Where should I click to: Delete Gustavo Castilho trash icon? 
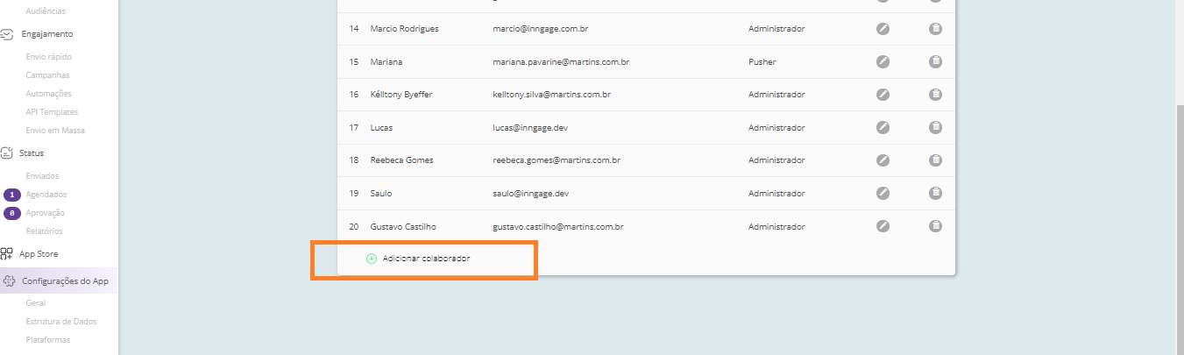click(x=935, y=226)
